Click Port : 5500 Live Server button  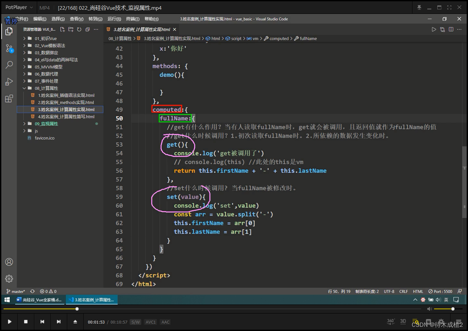440,291
